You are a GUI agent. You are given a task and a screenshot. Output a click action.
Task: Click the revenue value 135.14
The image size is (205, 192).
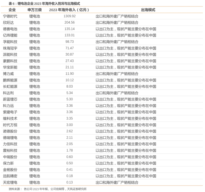click(x=70, y=29)
